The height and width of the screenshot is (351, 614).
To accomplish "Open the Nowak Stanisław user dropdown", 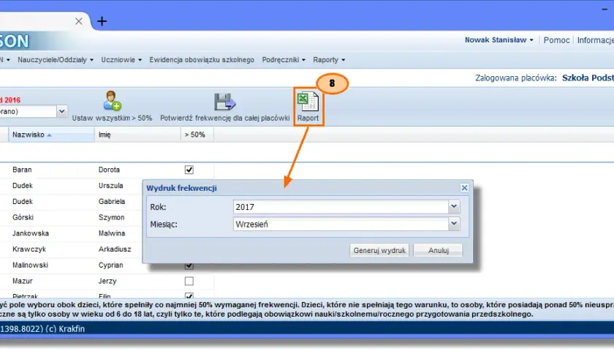I will pos(499,40).
